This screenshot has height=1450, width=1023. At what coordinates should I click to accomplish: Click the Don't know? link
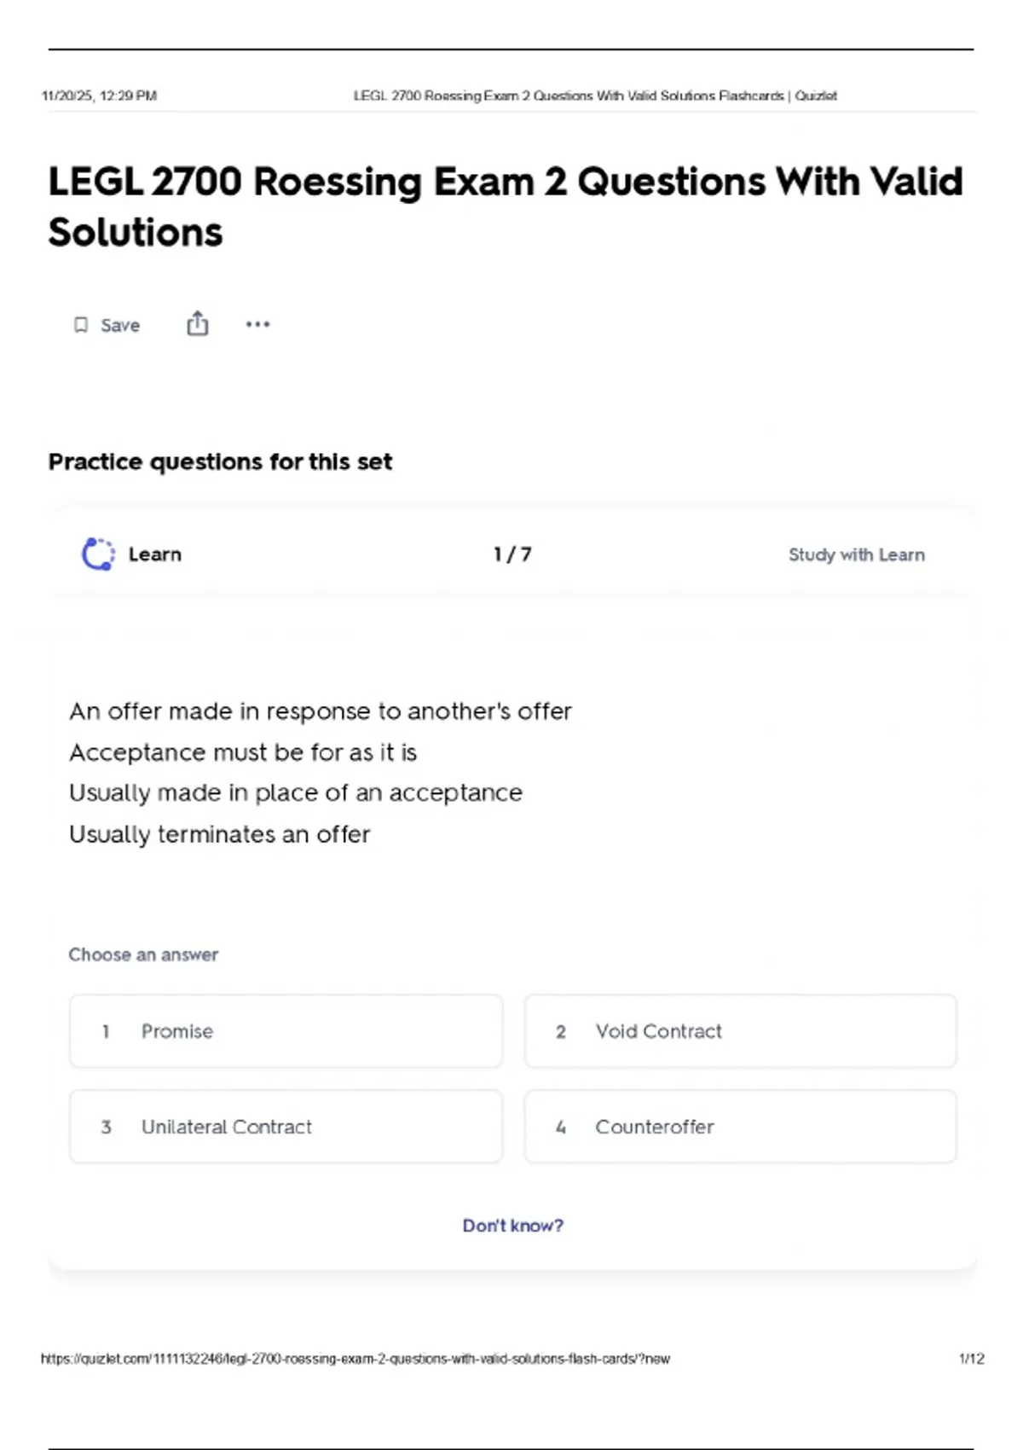pyautogui.click(x=512, y=1226)
